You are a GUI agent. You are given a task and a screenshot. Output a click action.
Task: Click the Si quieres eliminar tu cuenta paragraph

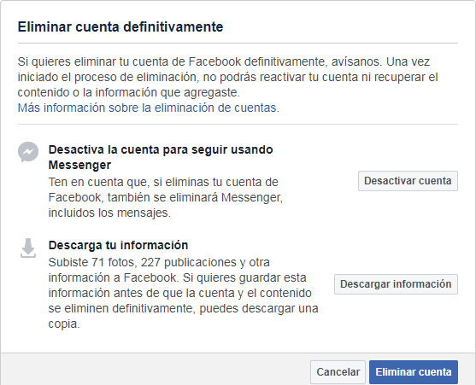click(227, 77)
